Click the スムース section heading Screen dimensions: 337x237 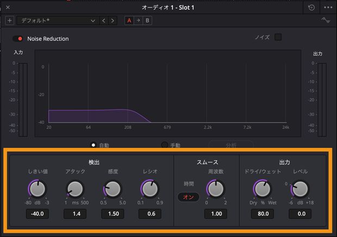click(x=208, y=162)
